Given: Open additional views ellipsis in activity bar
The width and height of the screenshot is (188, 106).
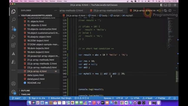Looking at the screenshot, I should coord(14,70).
